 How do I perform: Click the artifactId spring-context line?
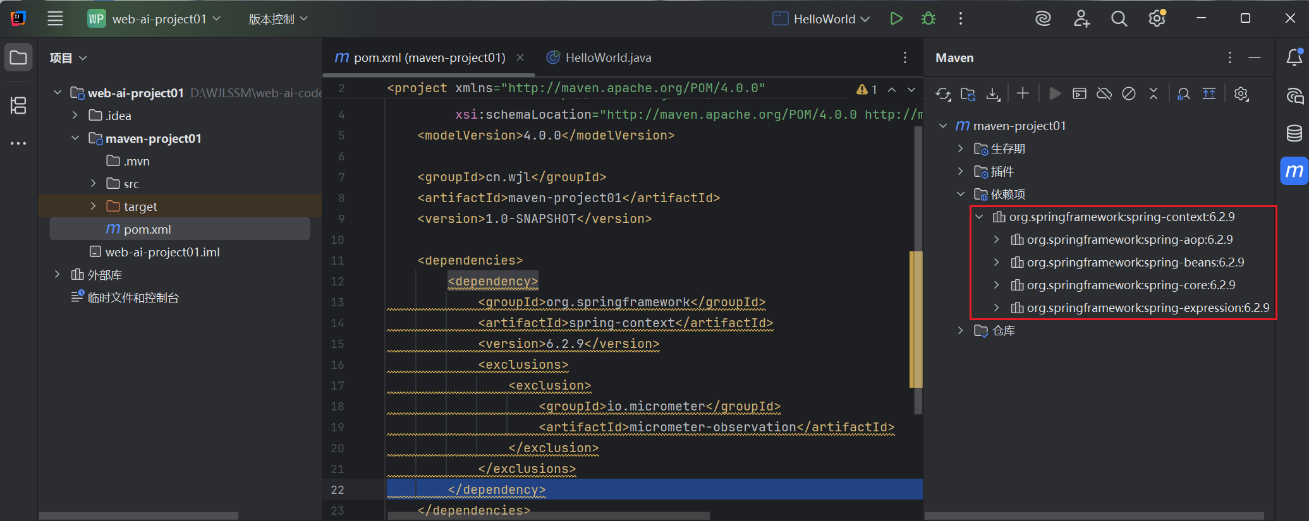pos(626,323)
